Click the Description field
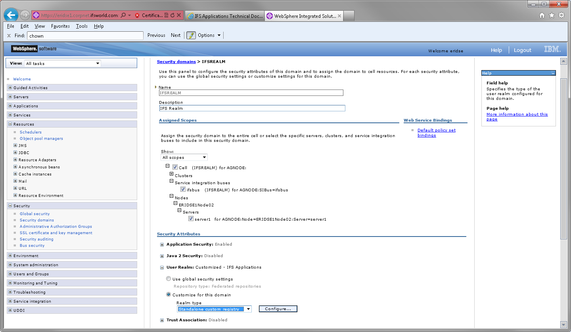This screenshot has height=332, width=571. 252,108
